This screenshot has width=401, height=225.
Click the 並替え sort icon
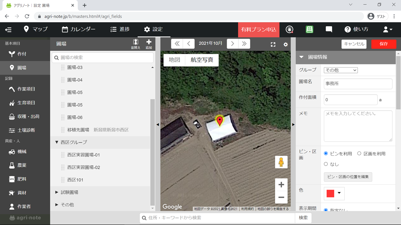[136, 44]
